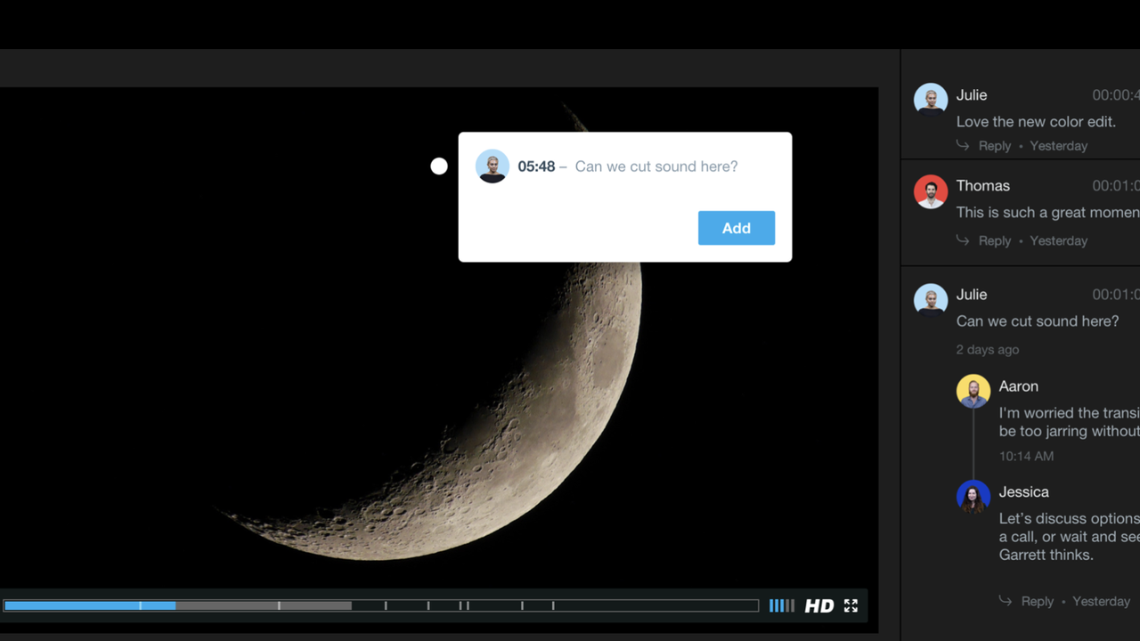Toggle HD quality on the video
Viewport: 1140px width, 641px height.
[x=818, y=606]
